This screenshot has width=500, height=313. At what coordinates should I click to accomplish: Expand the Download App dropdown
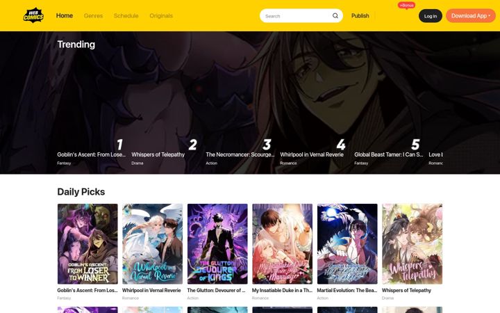click(x=470, y=15)
